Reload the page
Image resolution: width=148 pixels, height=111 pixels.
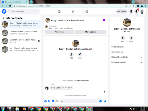tap(10, 6)
